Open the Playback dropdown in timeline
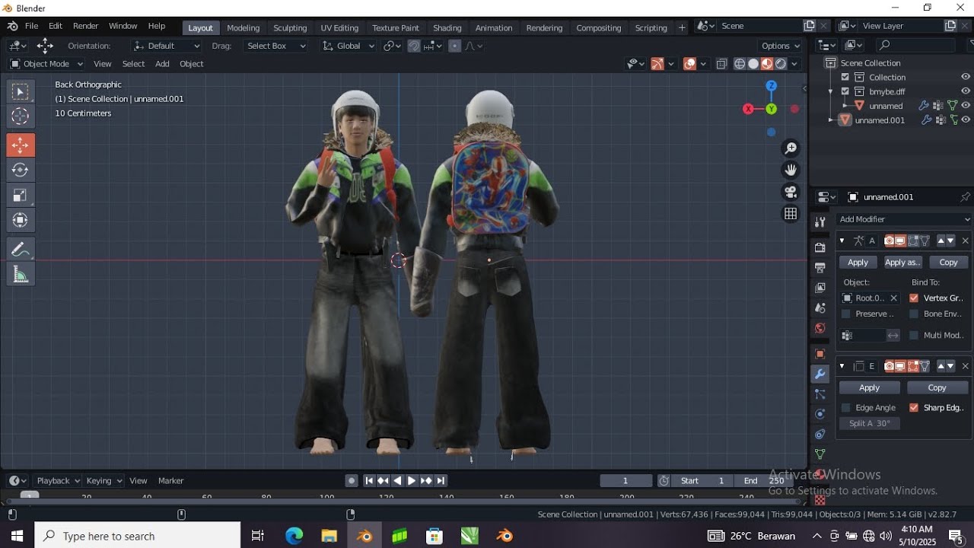Image resolution: width=974 pixels, height=548 pixels. click(59, 480)
